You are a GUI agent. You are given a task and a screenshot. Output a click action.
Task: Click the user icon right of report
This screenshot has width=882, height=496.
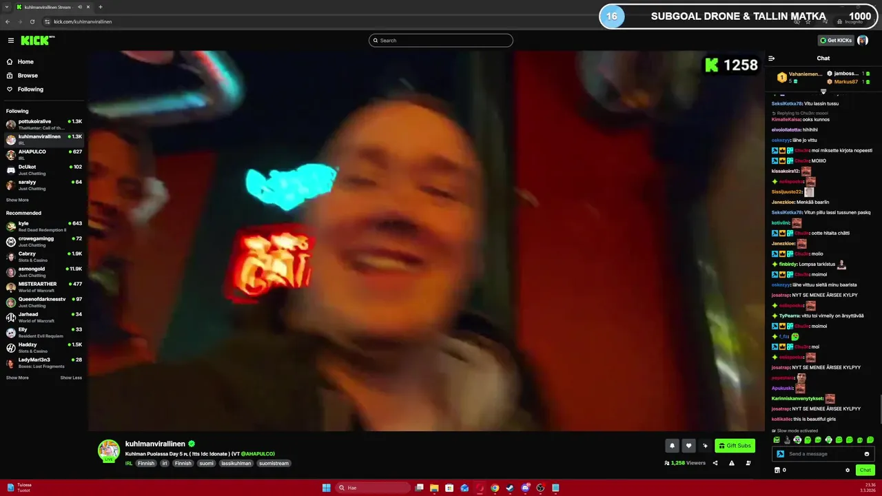tap(748, 463)
